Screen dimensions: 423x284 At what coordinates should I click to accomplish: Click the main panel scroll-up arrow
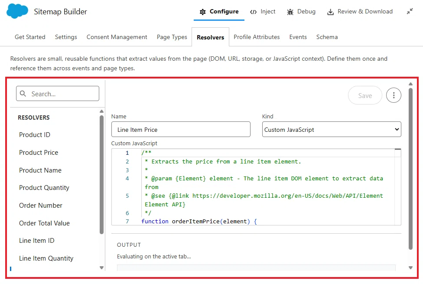tap(410, 84)
